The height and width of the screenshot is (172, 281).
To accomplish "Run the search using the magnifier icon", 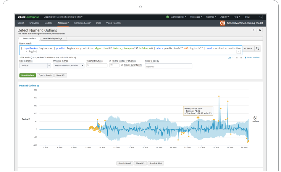I will 257,48.
